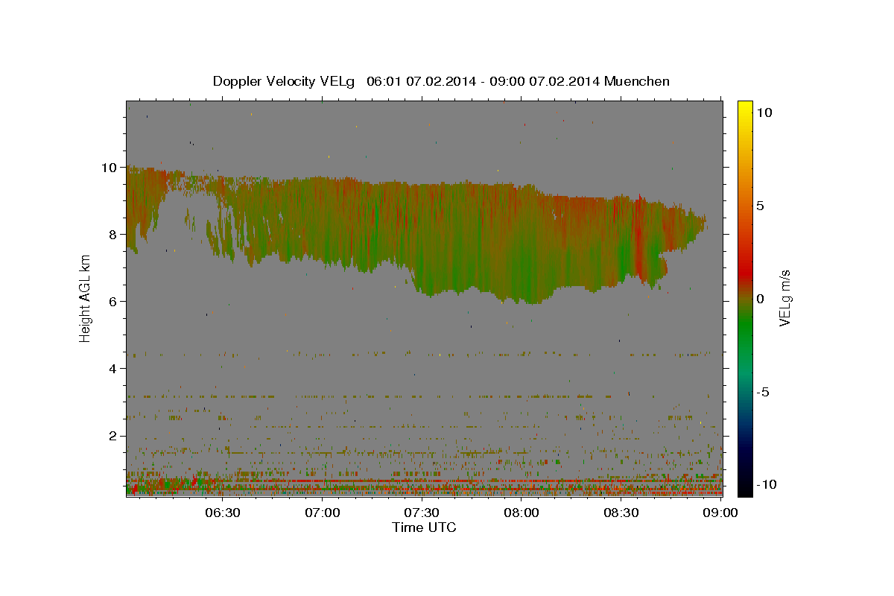Select the '08:00' time axis label
This screenshot has width=894, height=596.
[x=521, y=513]
